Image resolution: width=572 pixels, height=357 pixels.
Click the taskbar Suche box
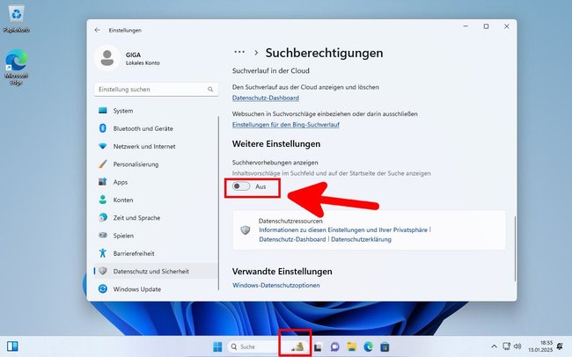[270, 346]
